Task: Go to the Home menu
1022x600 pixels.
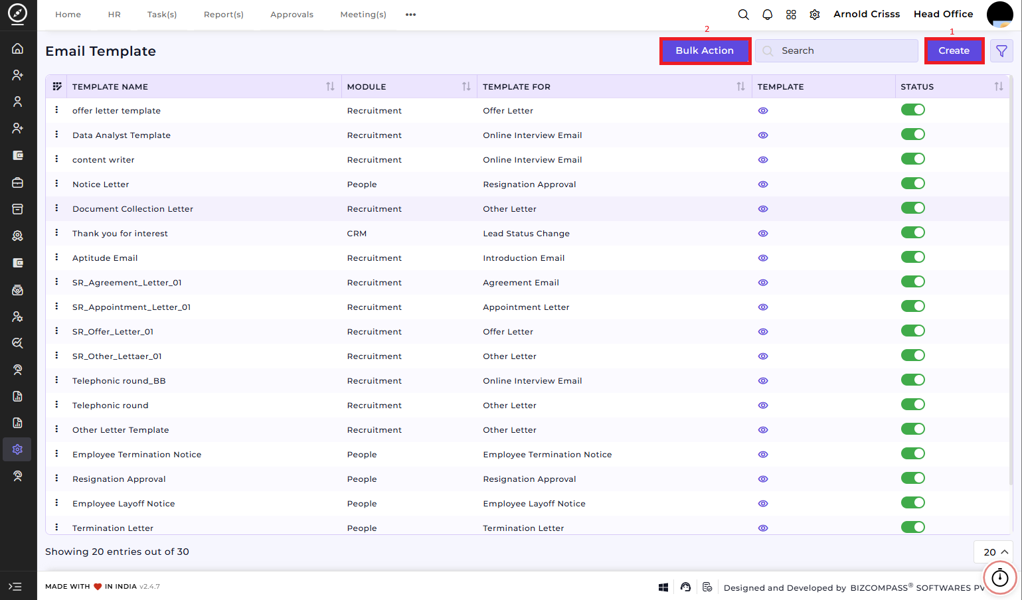Action: pos(68,15)
